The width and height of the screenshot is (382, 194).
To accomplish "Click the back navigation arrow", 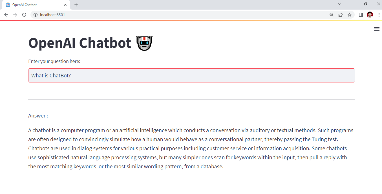I will [x=6, y=15].
